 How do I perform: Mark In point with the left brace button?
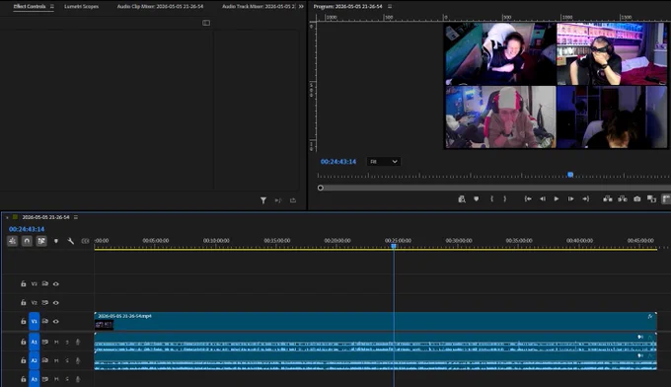[x=491, y=198]
